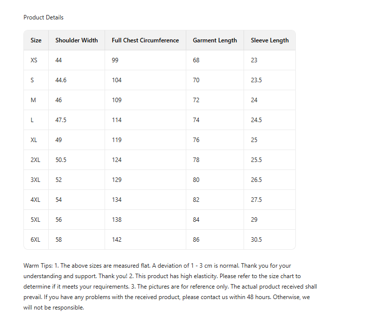Click the Size column header
The image size is (383, 318).
tap(36, 40)
